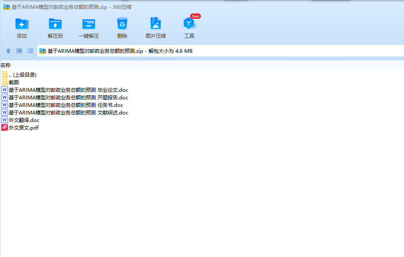Sort by the 名称 column header
Viewport: 404px width, 257px height.
pyautogui.click(x=5, y=65)
